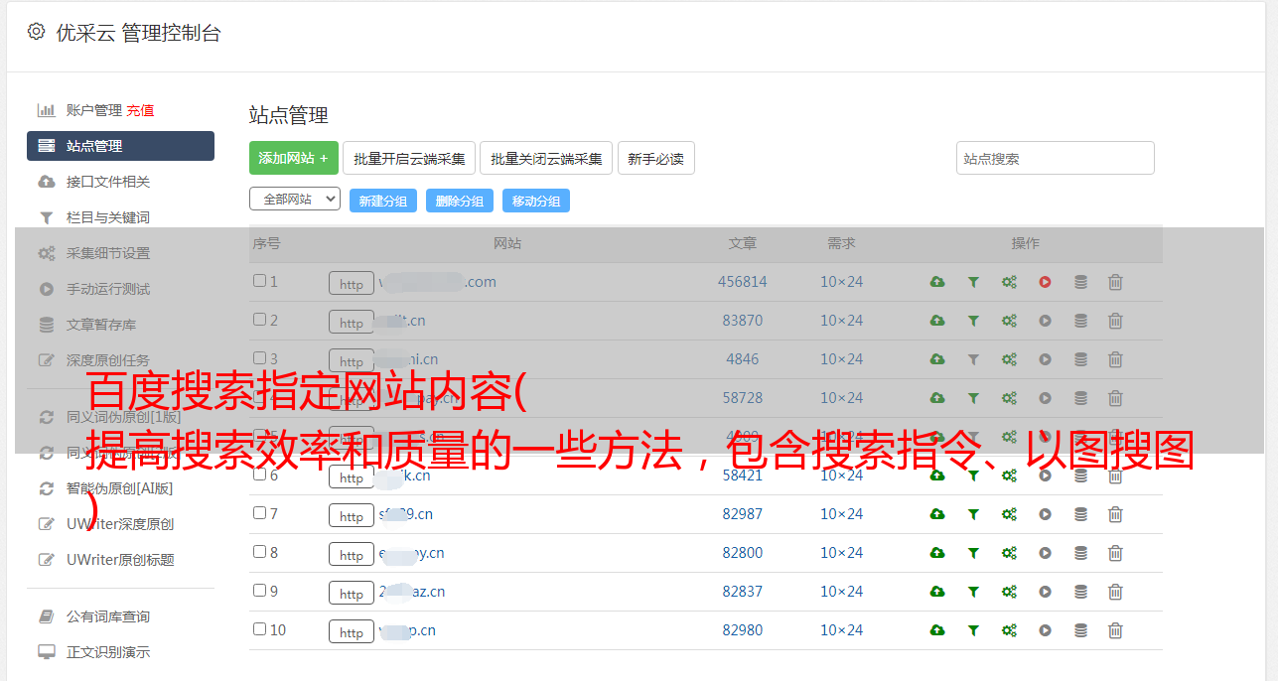Focus the 站点搜索 search field
Image resolution: width=1278 pixels, height=681 pixels.
[x=1055, y=158]
